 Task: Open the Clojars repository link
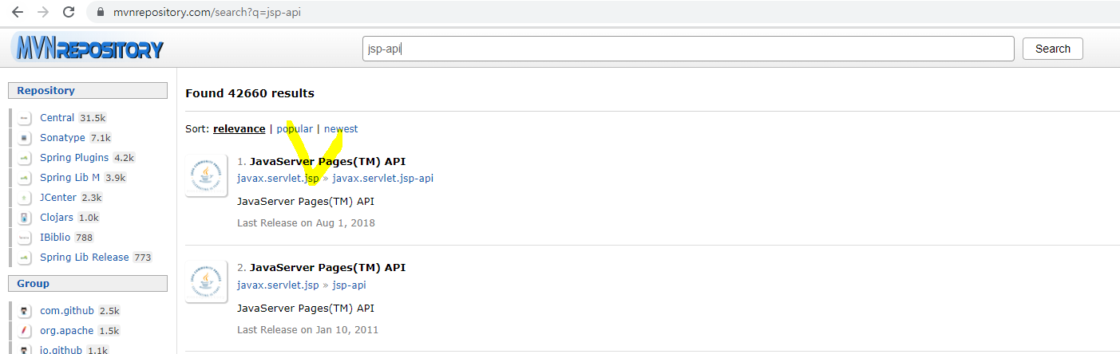(x=57, y=218)
